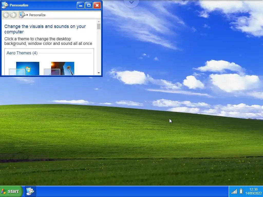Screen dimensions: 263x197
Task: Open the Personalize taskbar button
Action: [x=30, y=191]
